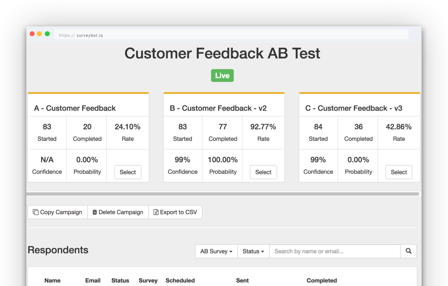Click the green maximize window dot
This screenshot has width=448, height=286.
click(x=47, y=34)
